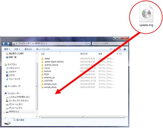163x128 pixels.
Task: Sort by the 更新日時 column header
Action: (x=84, y=54)
